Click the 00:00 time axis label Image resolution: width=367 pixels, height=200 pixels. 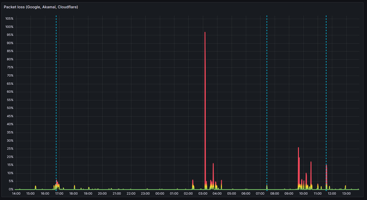[x=160, y=193]
